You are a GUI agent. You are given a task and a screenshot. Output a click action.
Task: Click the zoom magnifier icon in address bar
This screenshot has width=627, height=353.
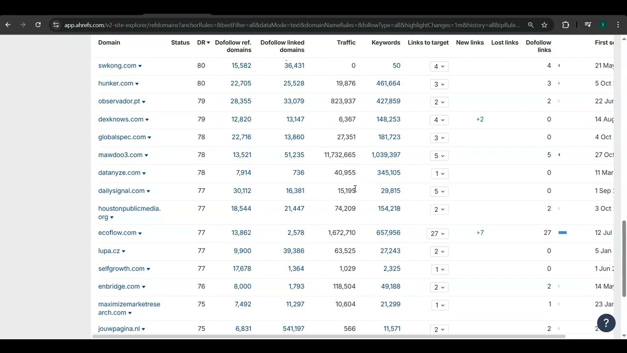pyautogui.click(x=531, y=25)
